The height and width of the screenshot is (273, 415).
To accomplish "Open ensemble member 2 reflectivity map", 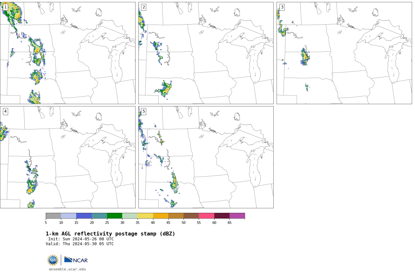I will pos(206,53).
